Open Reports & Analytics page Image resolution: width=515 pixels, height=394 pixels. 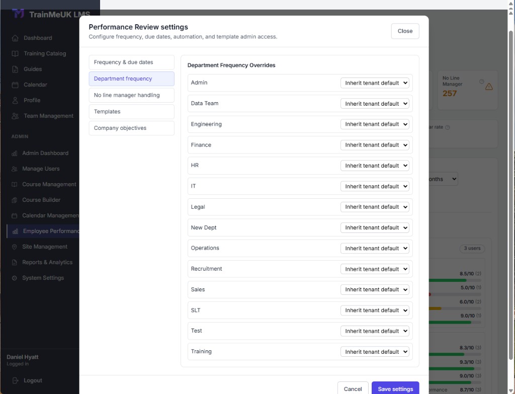pos(47,263)
